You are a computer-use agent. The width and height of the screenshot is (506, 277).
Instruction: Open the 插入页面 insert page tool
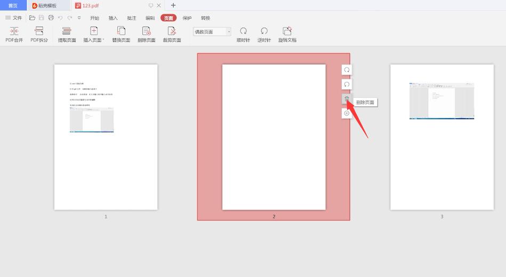tap(94, 35)
